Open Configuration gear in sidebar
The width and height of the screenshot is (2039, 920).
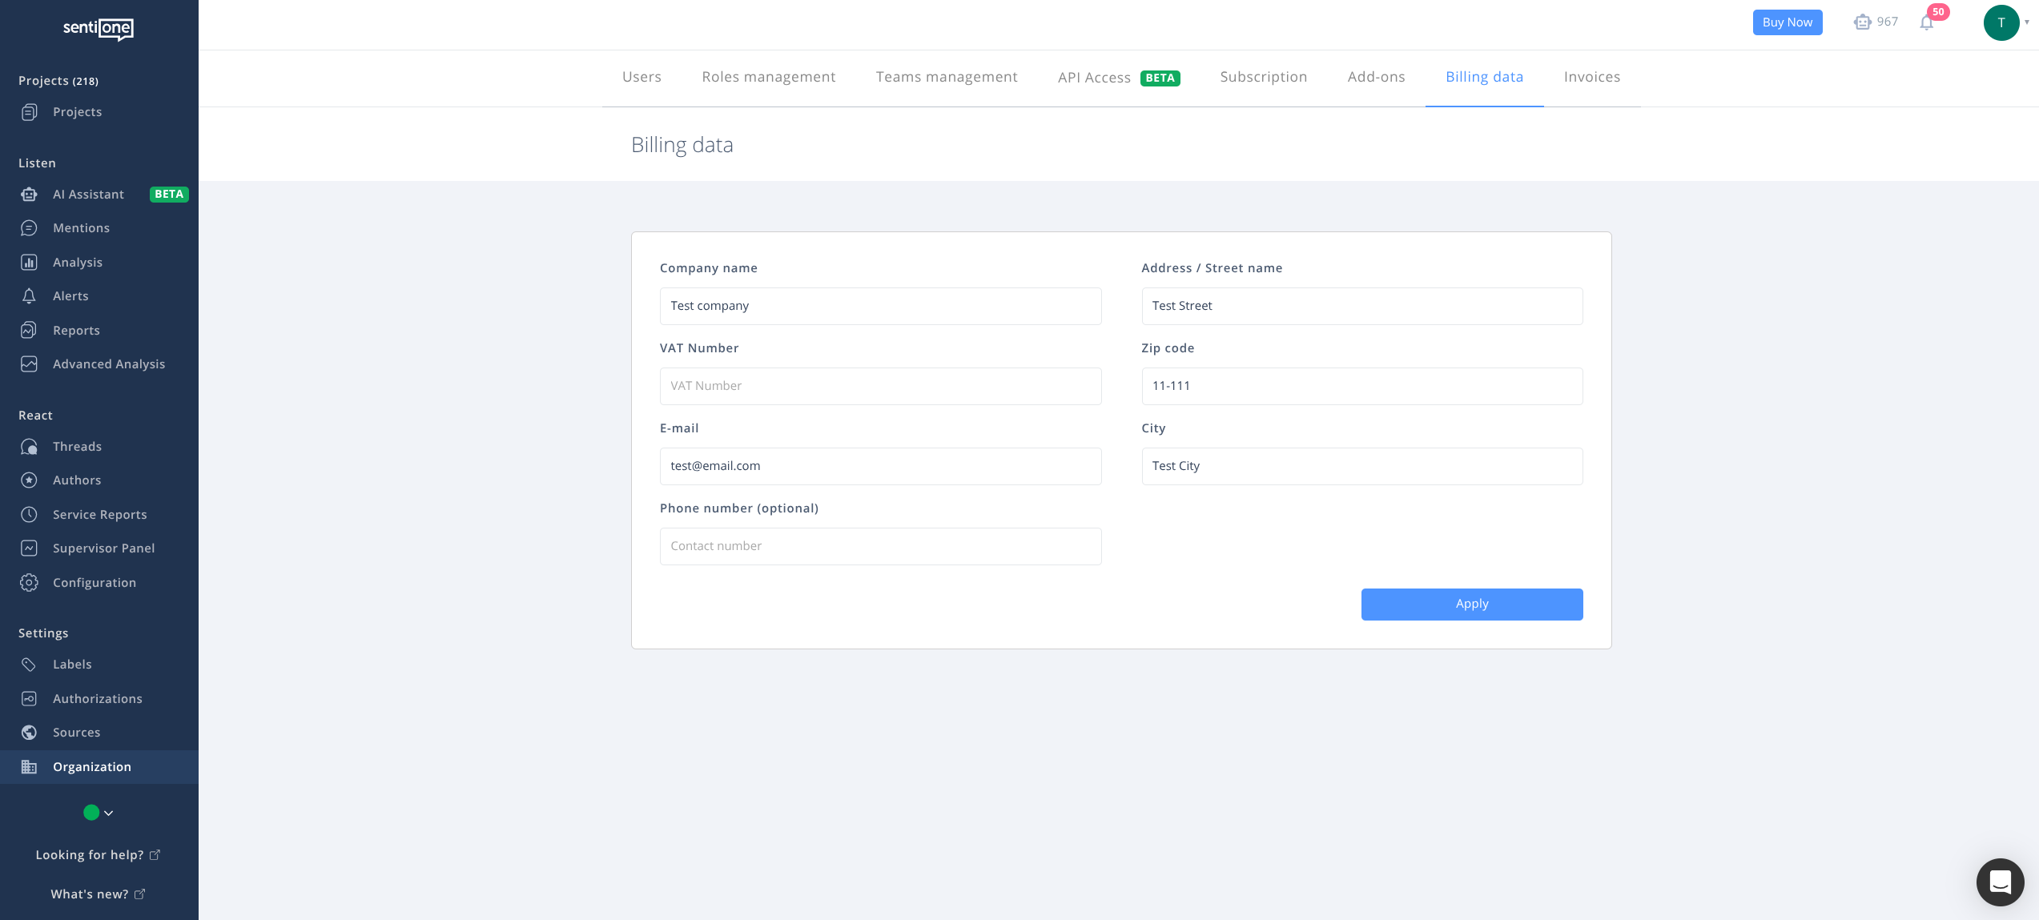29,583
